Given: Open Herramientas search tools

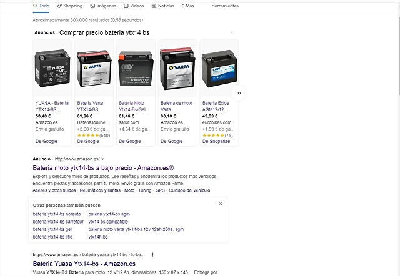Looking at the screenshot, I should [225, 6].
